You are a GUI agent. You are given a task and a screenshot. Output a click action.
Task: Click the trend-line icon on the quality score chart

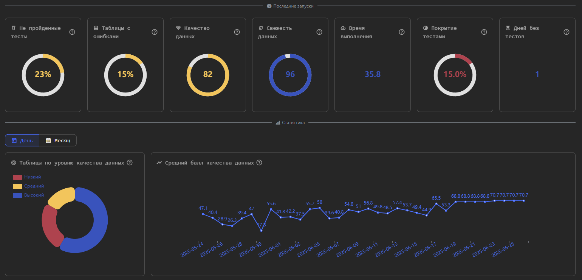click(159, 162)
